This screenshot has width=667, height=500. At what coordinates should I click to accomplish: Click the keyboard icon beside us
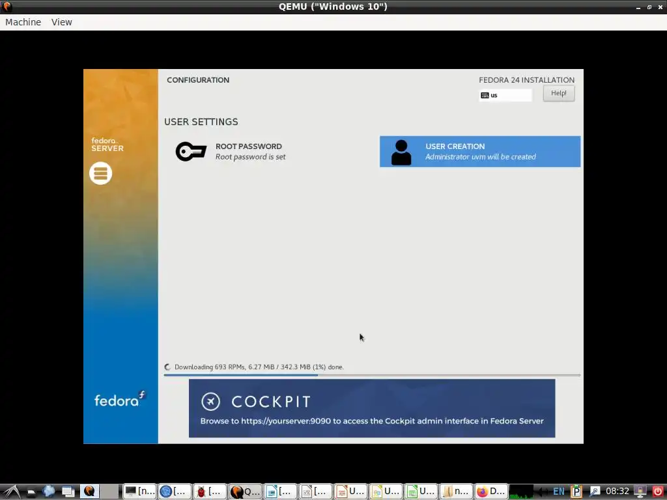pos(485,95)
